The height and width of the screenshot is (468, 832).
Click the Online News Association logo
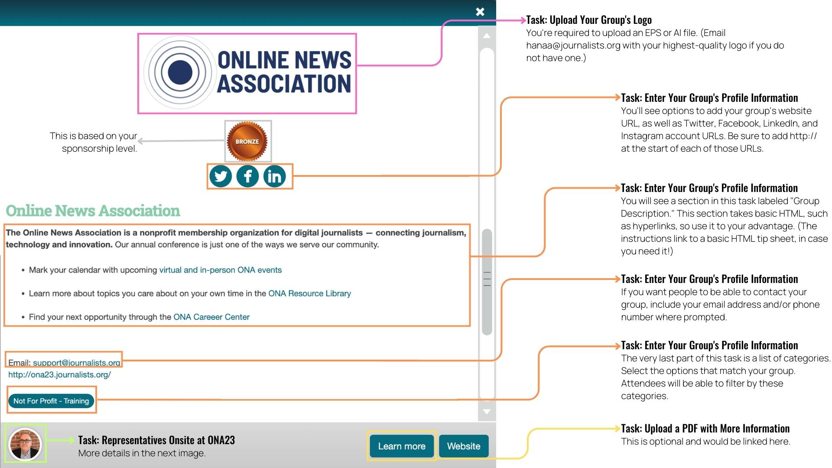point(247,72)
